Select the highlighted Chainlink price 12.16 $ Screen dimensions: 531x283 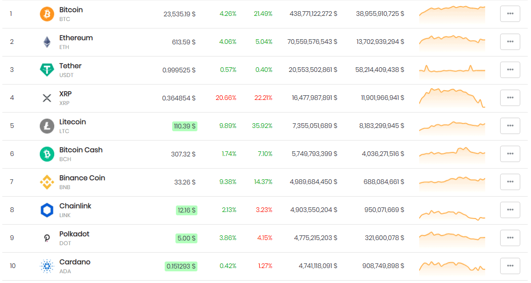[x=187, y=211]
